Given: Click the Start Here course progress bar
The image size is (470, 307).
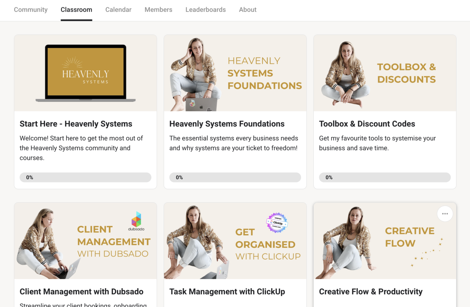Looking at the screenshot, I should coord(86,177).
